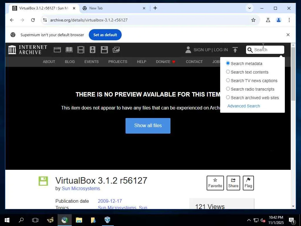301x226 pixels.
Task: Open the Sun Microsystems author link
Action: [81, 189]
